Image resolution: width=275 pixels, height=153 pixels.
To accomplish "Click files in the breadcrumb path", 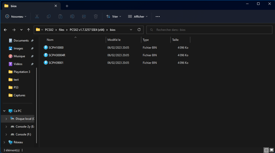I will [x=62, y=30].
